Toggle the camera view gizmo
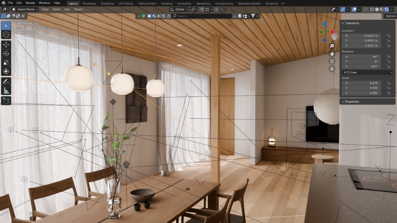The height and width of the screenshot is (223, 397). coord(332,61)
